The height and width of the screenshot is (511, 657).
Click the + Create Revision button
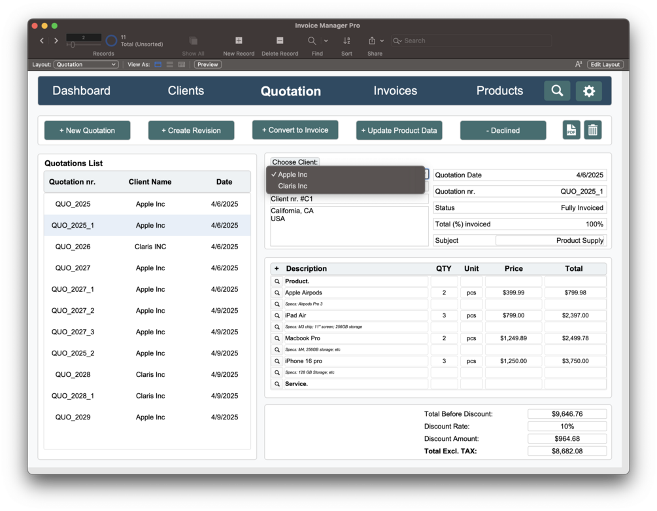coord(191,130)
